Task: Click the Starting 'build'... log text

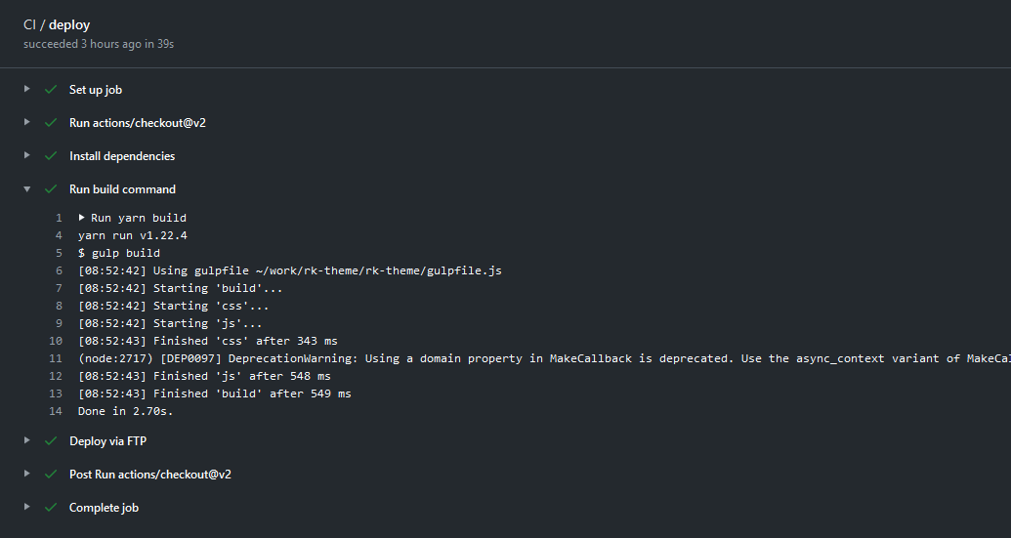Action: 181,288
